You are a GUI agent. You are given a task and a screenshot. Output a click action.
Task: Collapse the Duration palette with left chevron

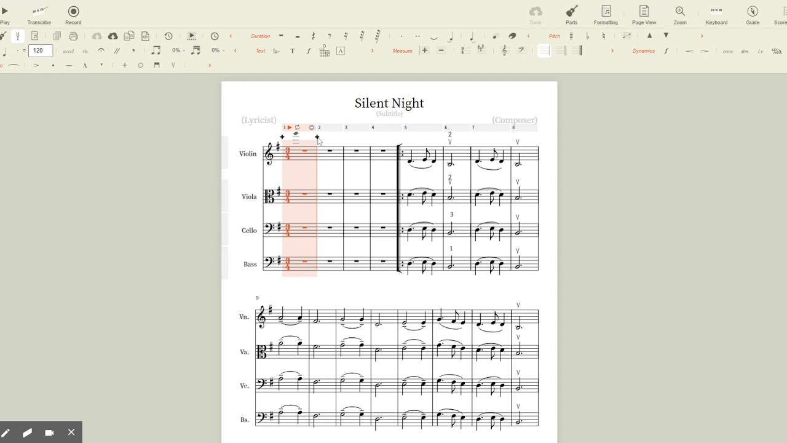(x=231, y=36)
